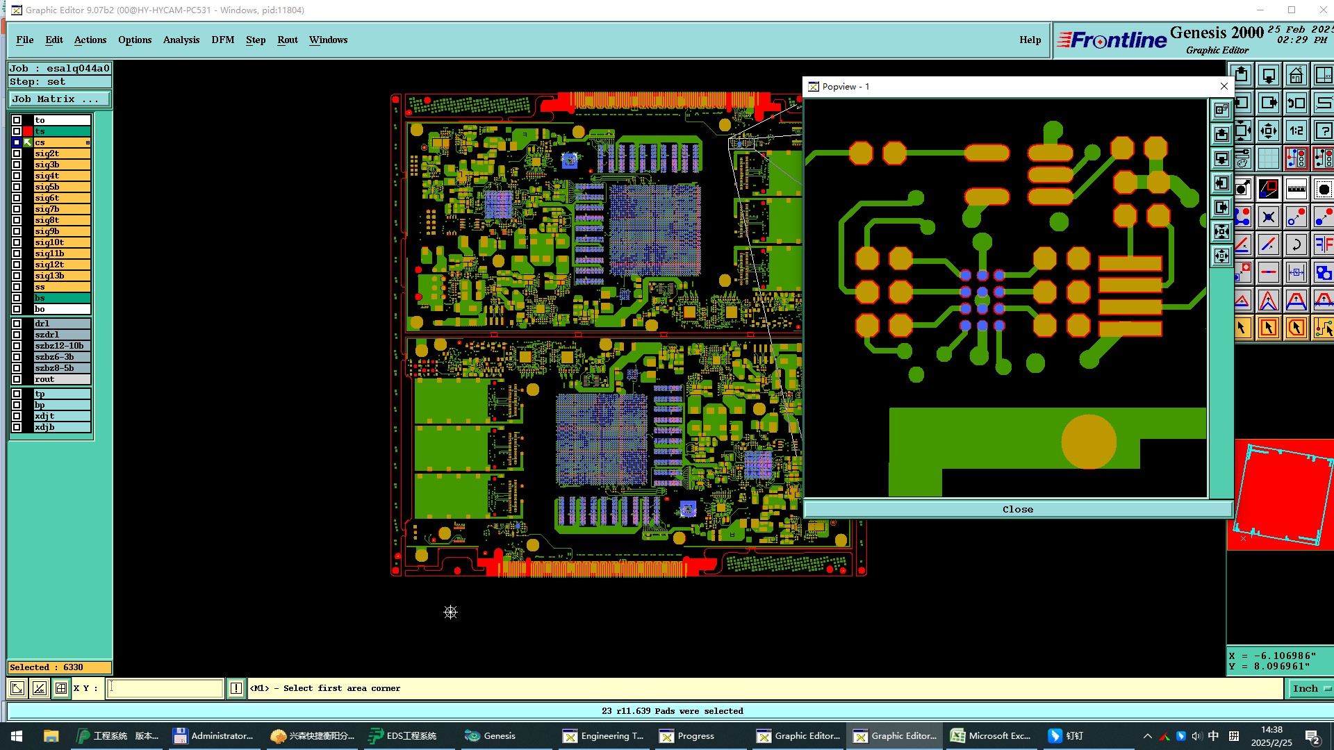Click the X Y coordinate input field
This screenshot has width=1334, height=750.
click(165, 688)
